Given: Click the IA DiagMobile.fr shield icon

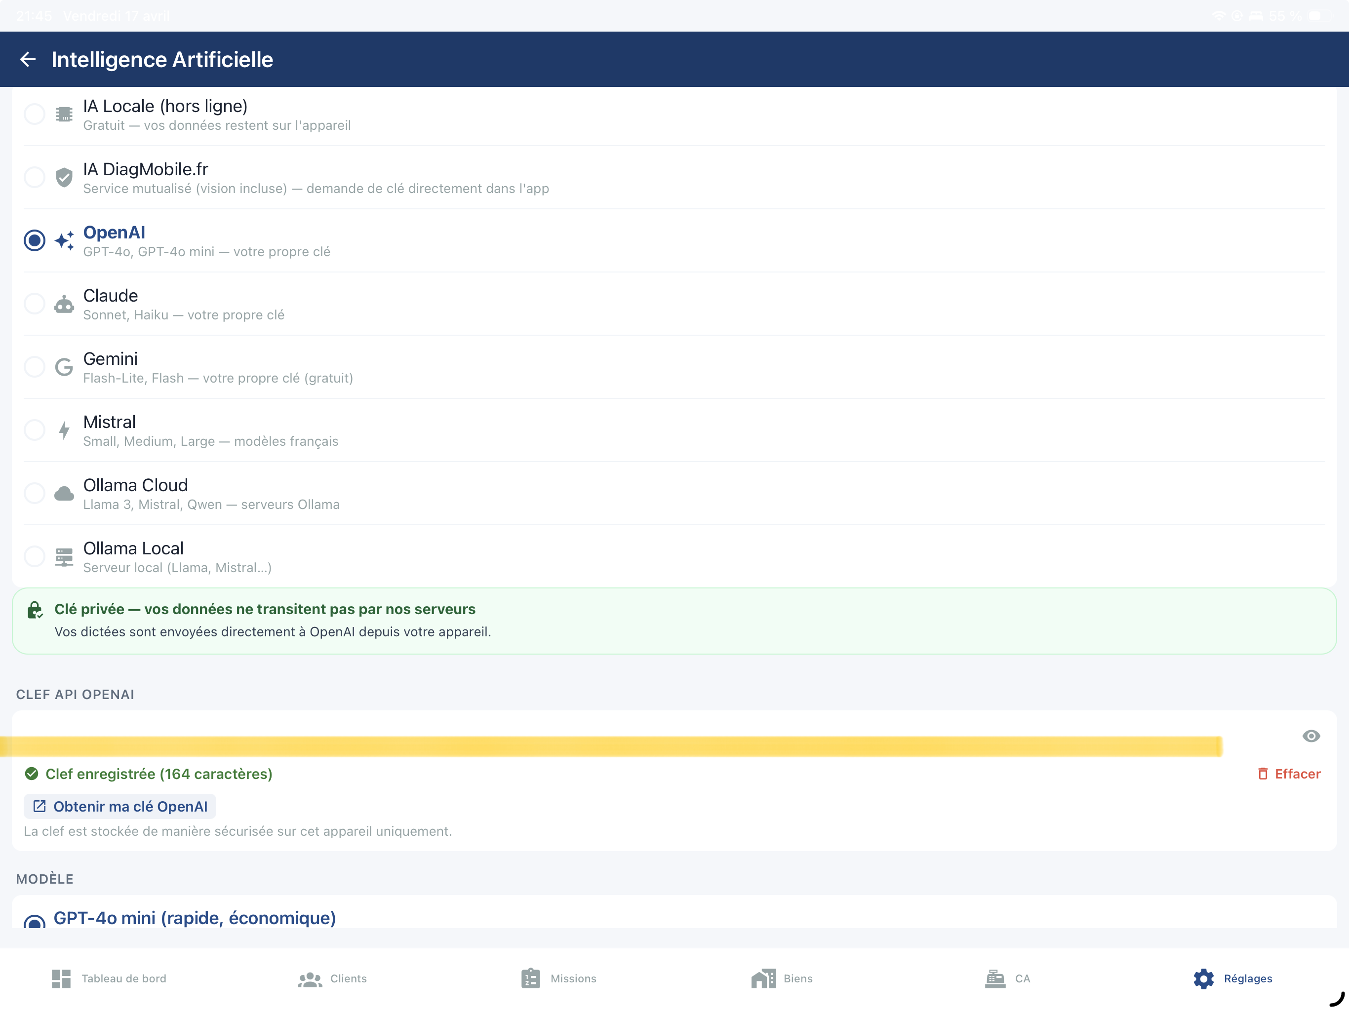Looking at the screenshot, I should coord(64,177).
